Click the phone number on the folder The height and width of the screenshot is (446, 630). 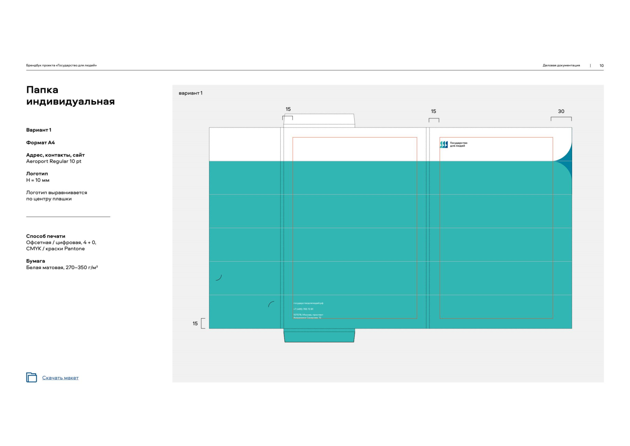click(x=303, y=309)
